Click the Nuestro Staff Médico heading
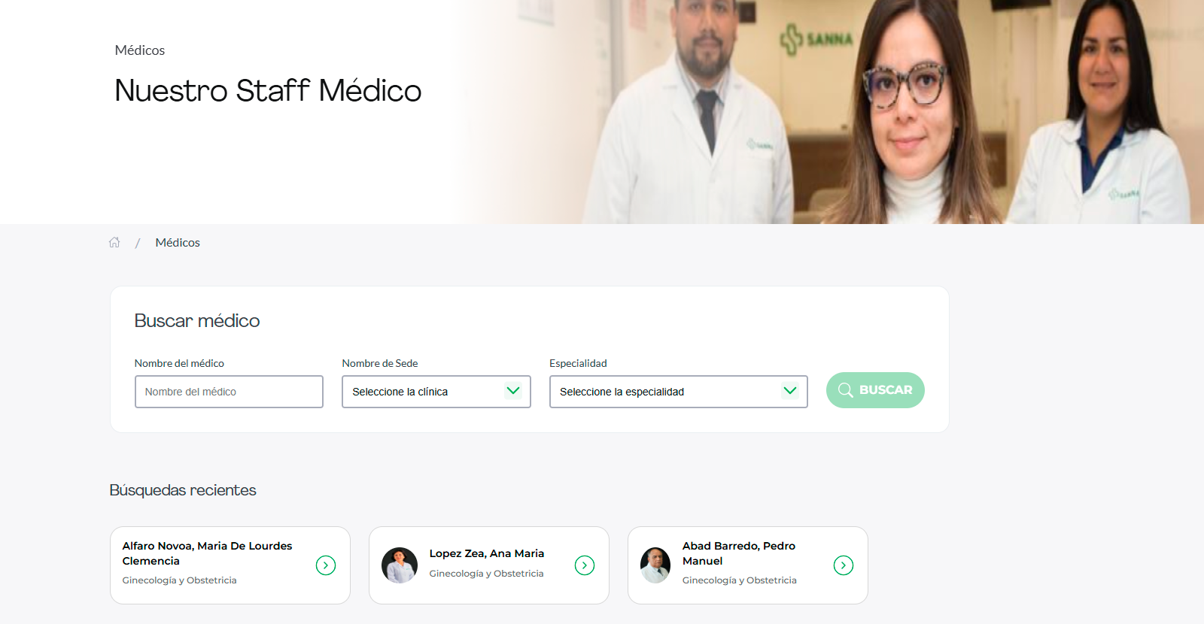This screenshot has width=1204, height=624. pos(268,90)
